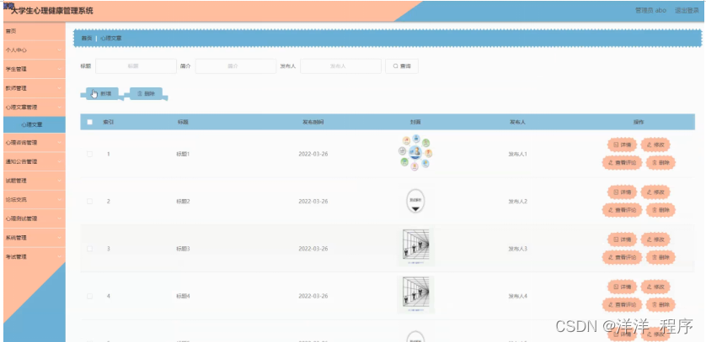Expand the 心理测试管理 sidebar chevron
This screenshot has width=706, height=342.
pyautogui.click(x=60, y=218)
